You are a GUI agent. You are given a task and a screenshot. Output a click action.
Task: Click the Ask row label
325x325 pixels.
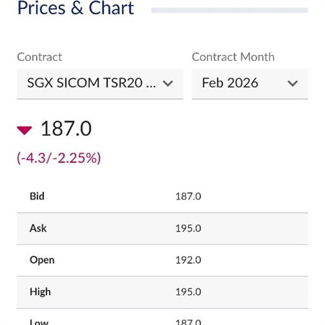tap(38, 228)
